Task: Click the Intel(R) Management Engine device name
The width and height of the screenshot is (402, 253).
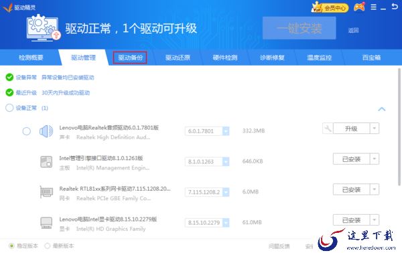Action: pyautogui.click(x=113, y=168)
